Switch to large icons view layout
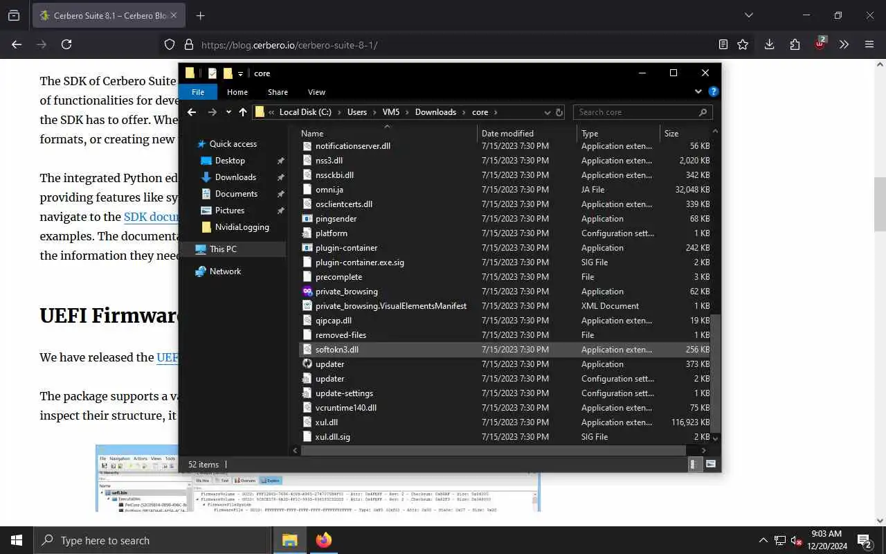The height and width of the screenshot is (554, 886). [710, 465]
